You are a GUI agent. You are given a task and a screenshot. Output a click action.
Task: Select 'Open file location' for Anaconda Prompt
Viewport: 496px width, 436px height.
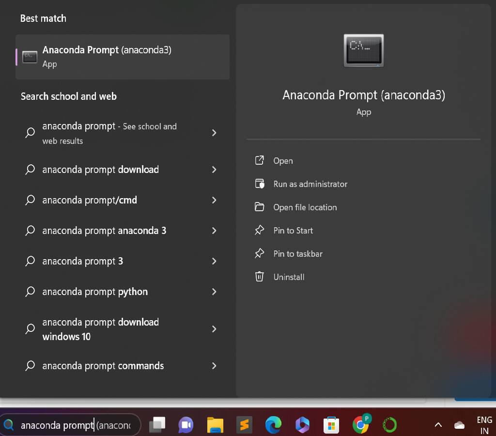pyautogui.click(x=305, y=207)
